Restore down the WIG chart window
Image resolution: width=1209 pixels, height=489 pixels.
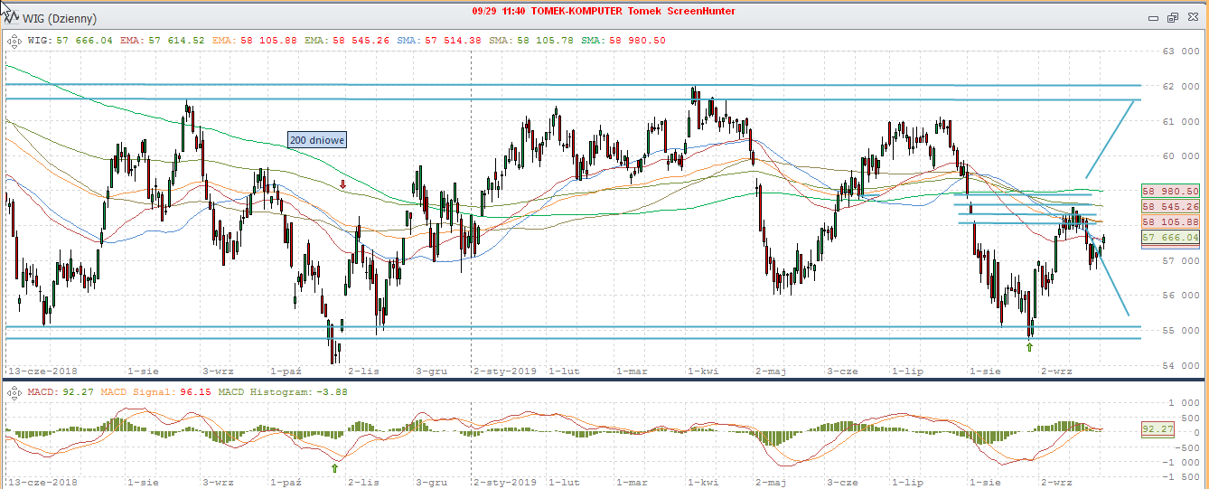(1172, 18)
